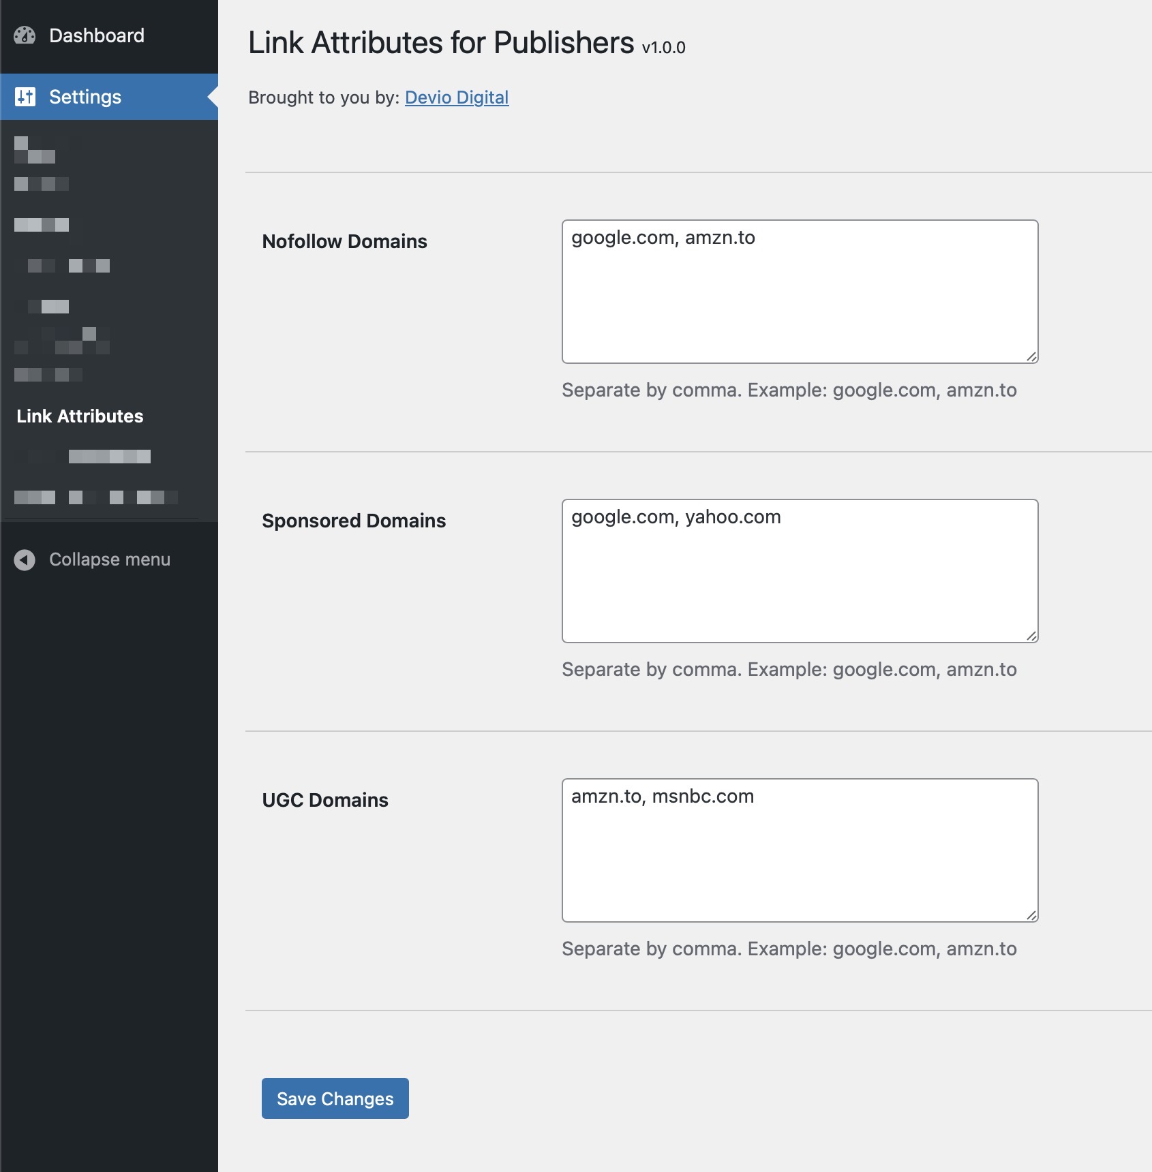This screenshot has height=1172, width=1152.
Task: Click the Settings sliders icon
Action: [25, 97]
